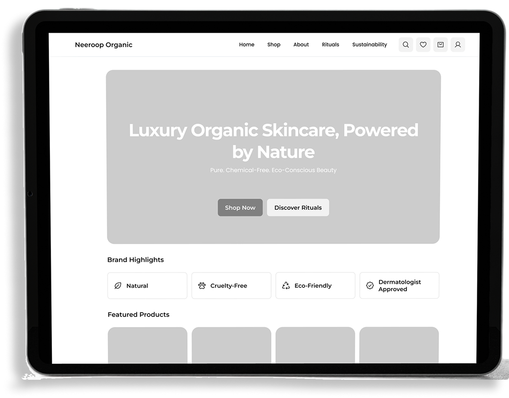This screenshot has width=509, height=398.
Task: Open the wishlist heart icon
Action: pos(423,45)
